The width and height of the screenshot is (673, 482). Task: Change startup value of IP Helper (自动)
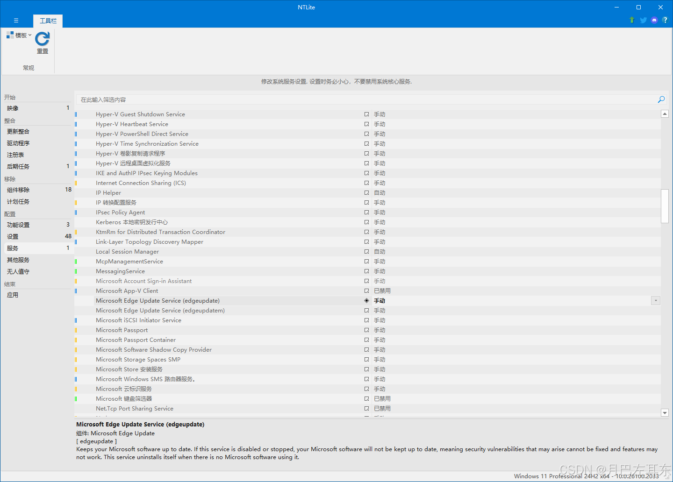click(x=379, y=193)
